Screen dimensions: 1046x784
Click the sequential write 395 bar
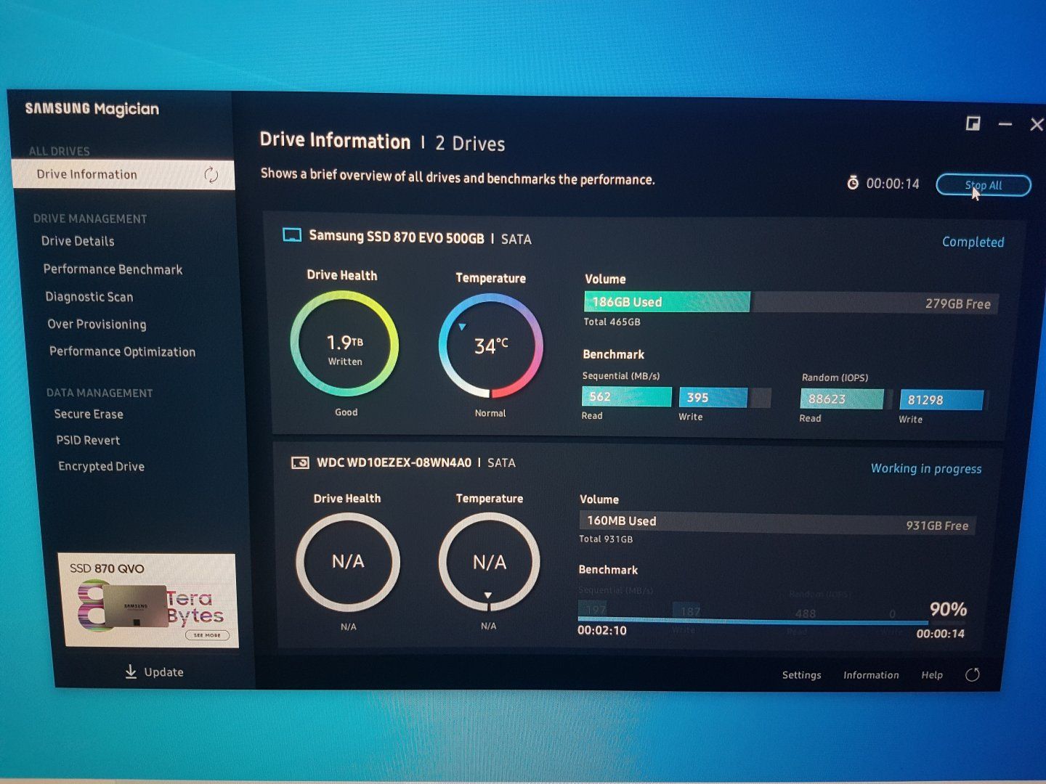pos(713,398)
